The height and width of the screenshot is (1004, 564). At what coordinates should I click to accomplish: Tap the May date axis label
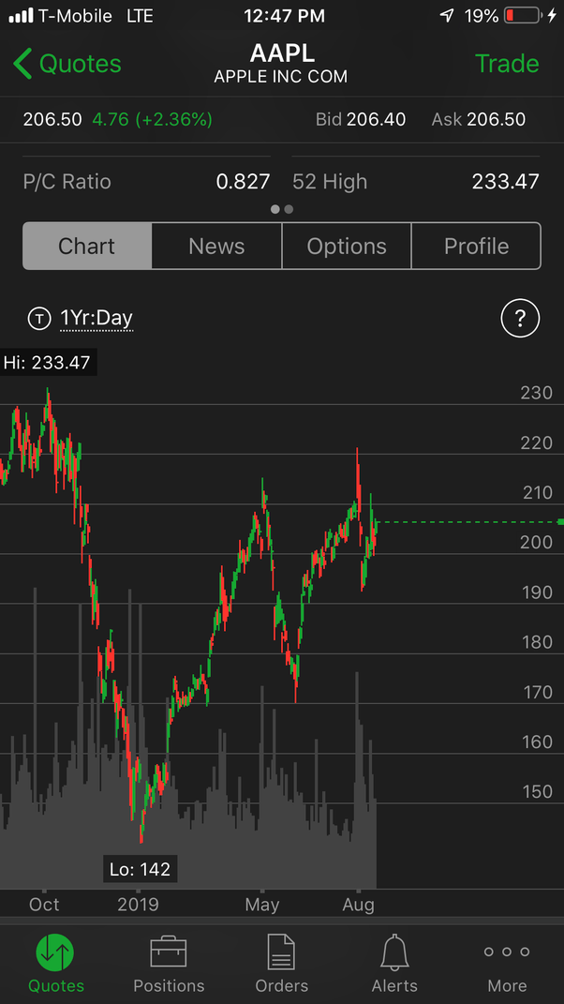coord(261,905)
